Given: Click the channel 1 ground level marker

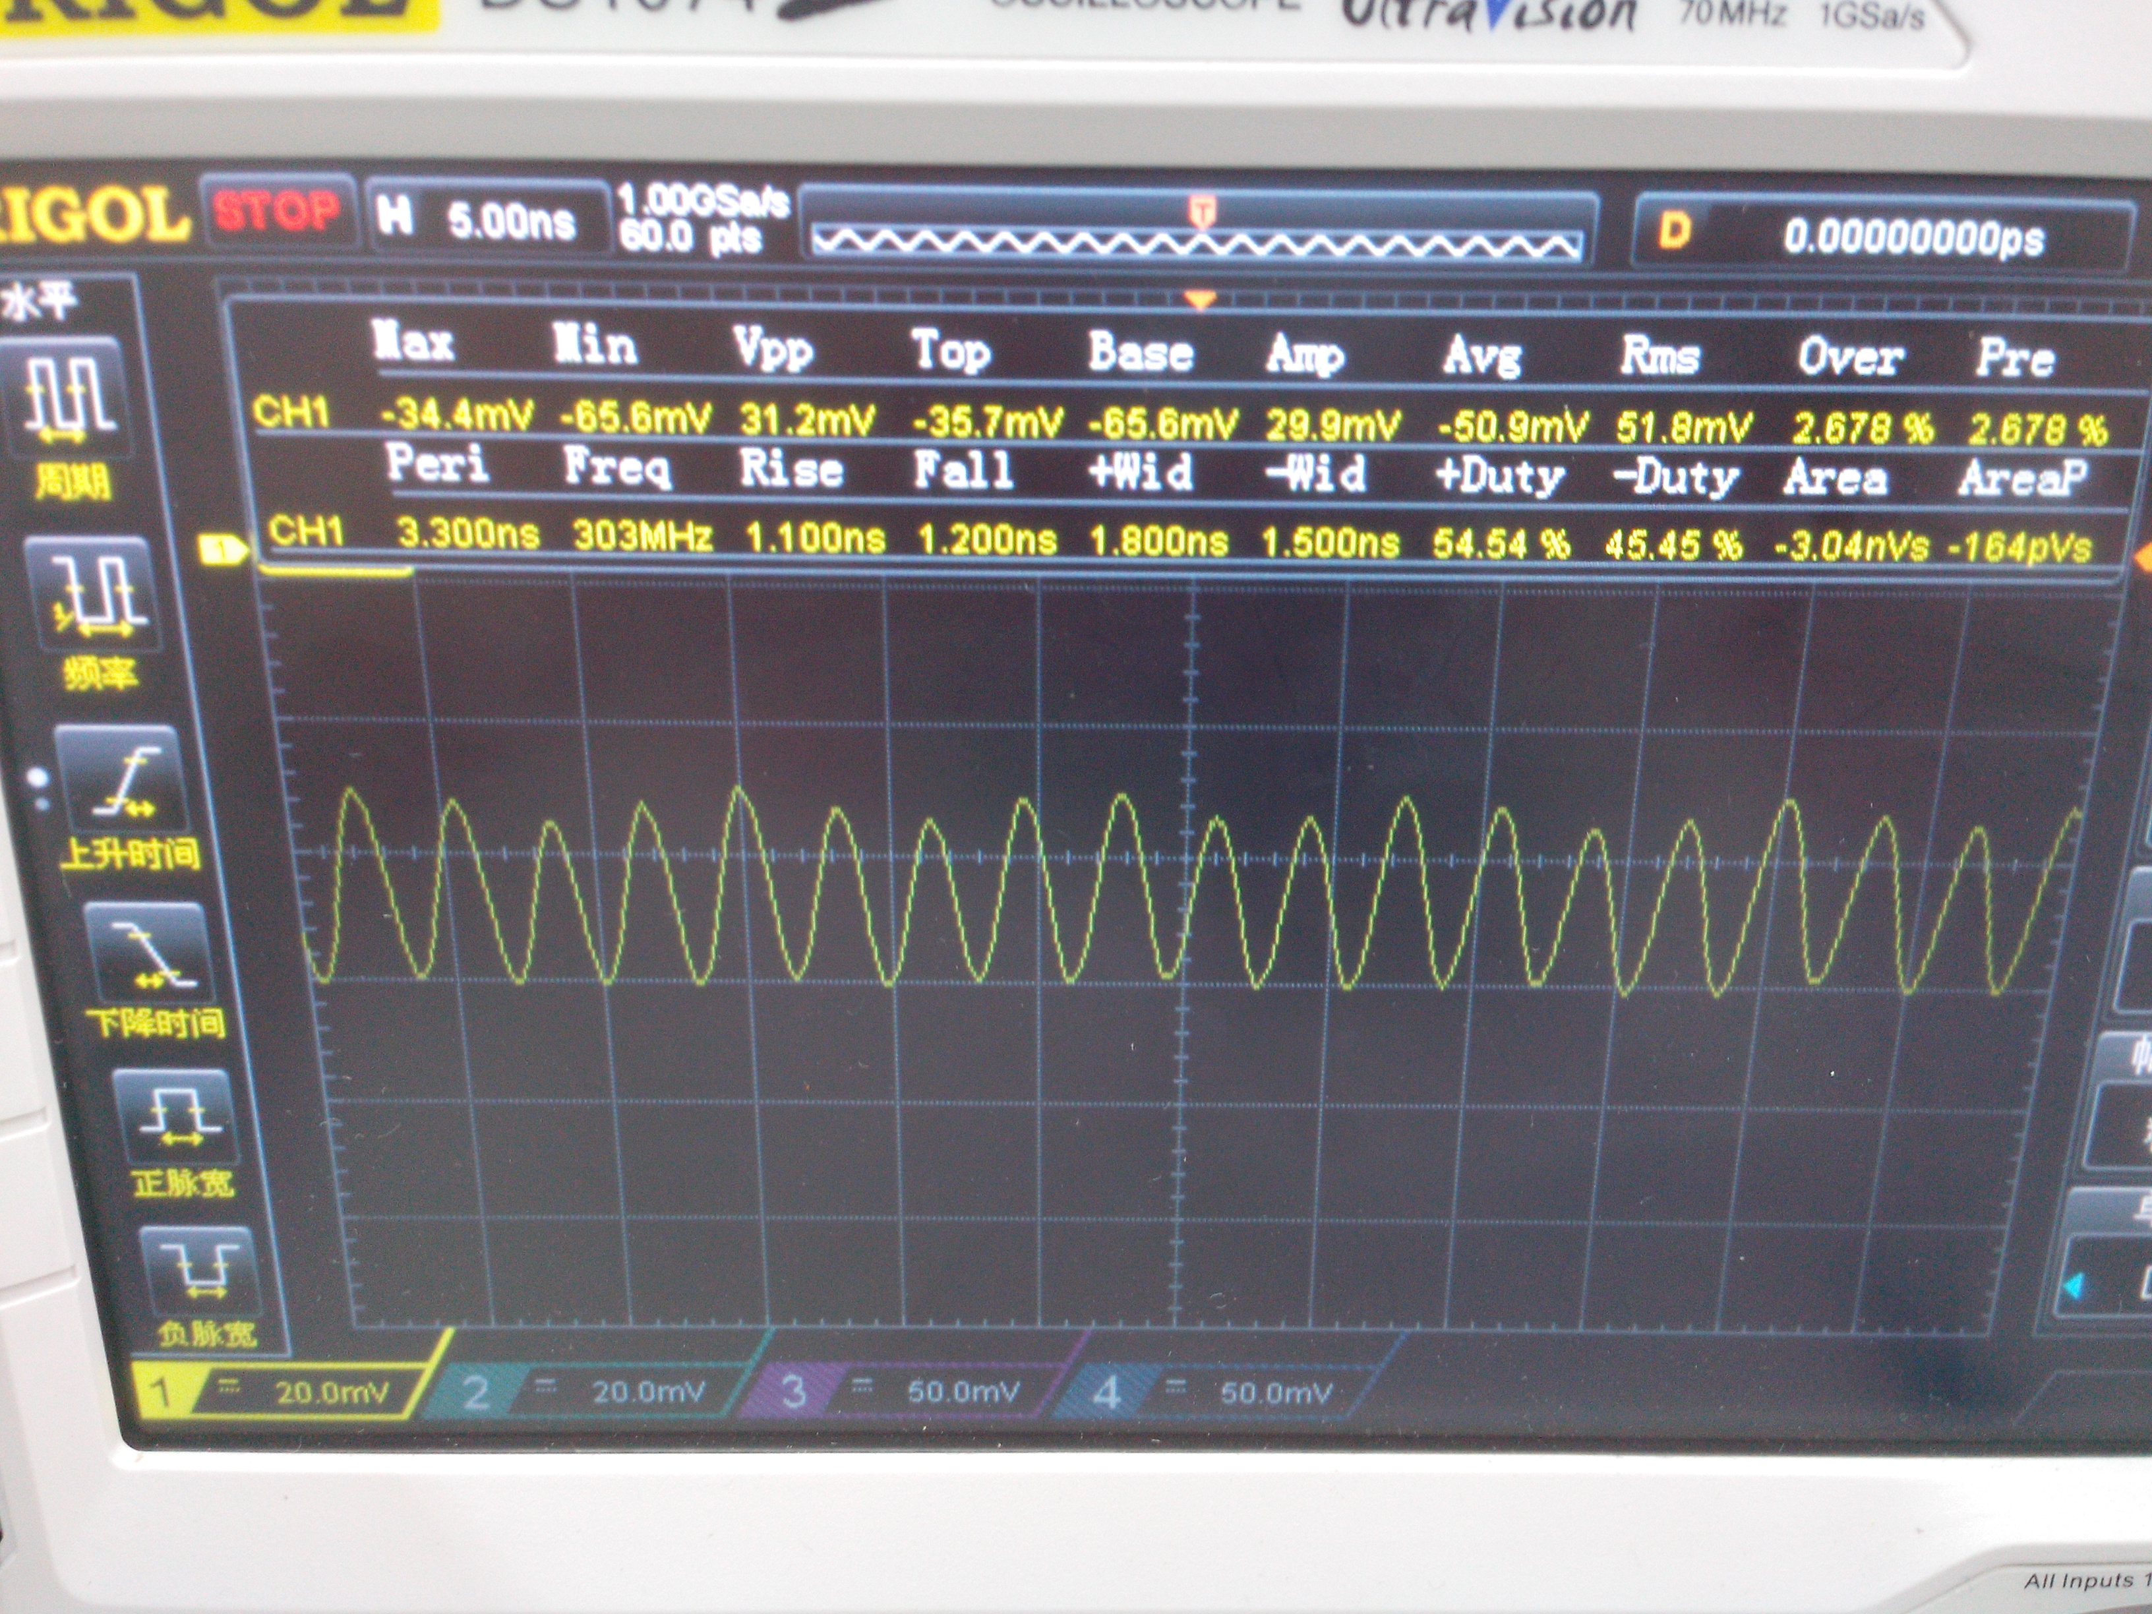Looking at the screenshot, I should click(x=222, y=551).
